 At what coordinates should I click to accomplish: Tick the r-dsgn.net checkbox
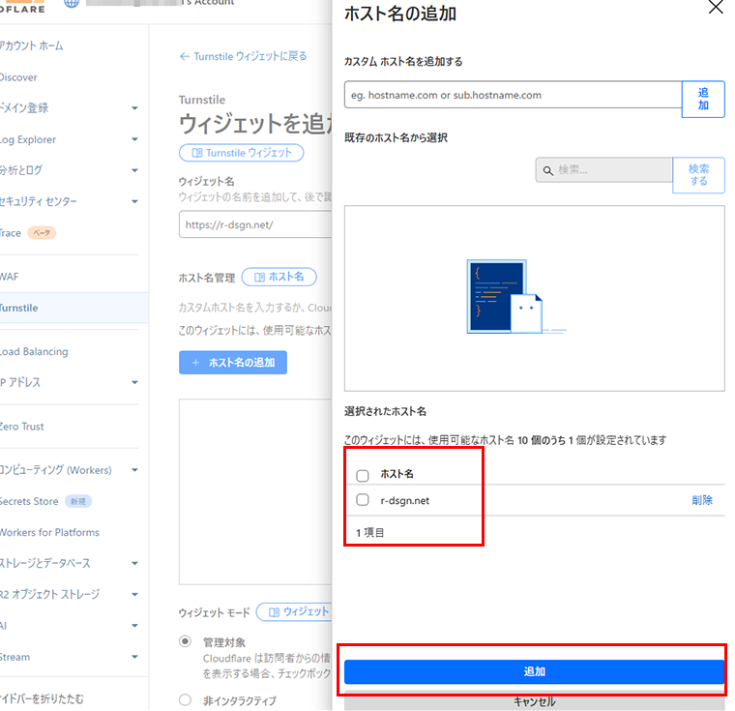click(363, 499)
